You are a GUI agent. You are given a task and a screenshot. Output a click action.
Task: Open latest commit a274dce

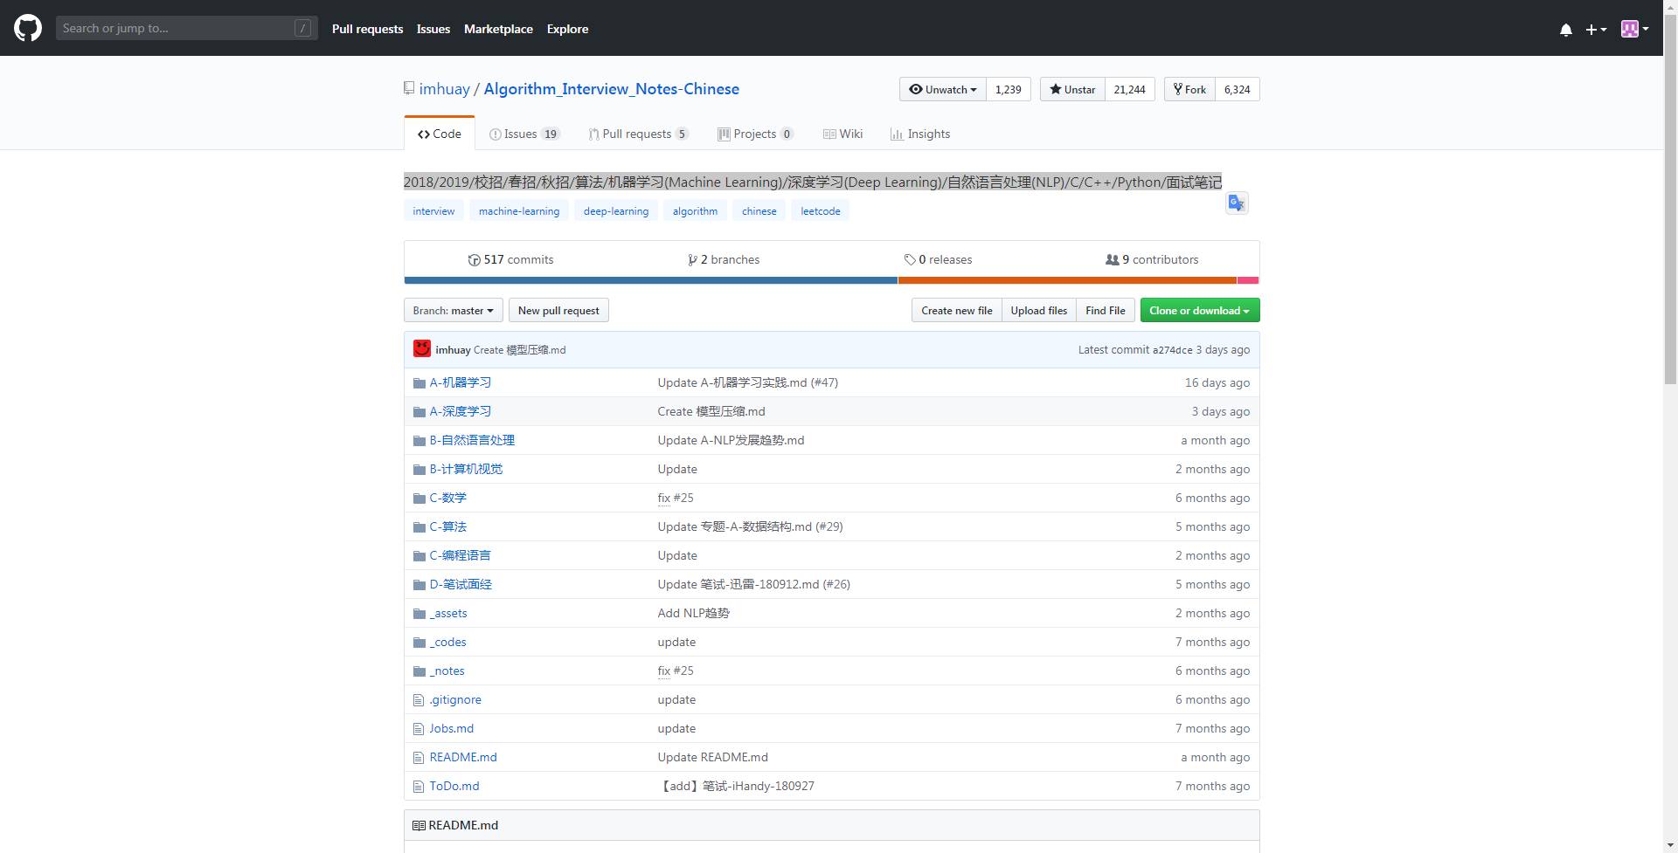[1172, 350]
